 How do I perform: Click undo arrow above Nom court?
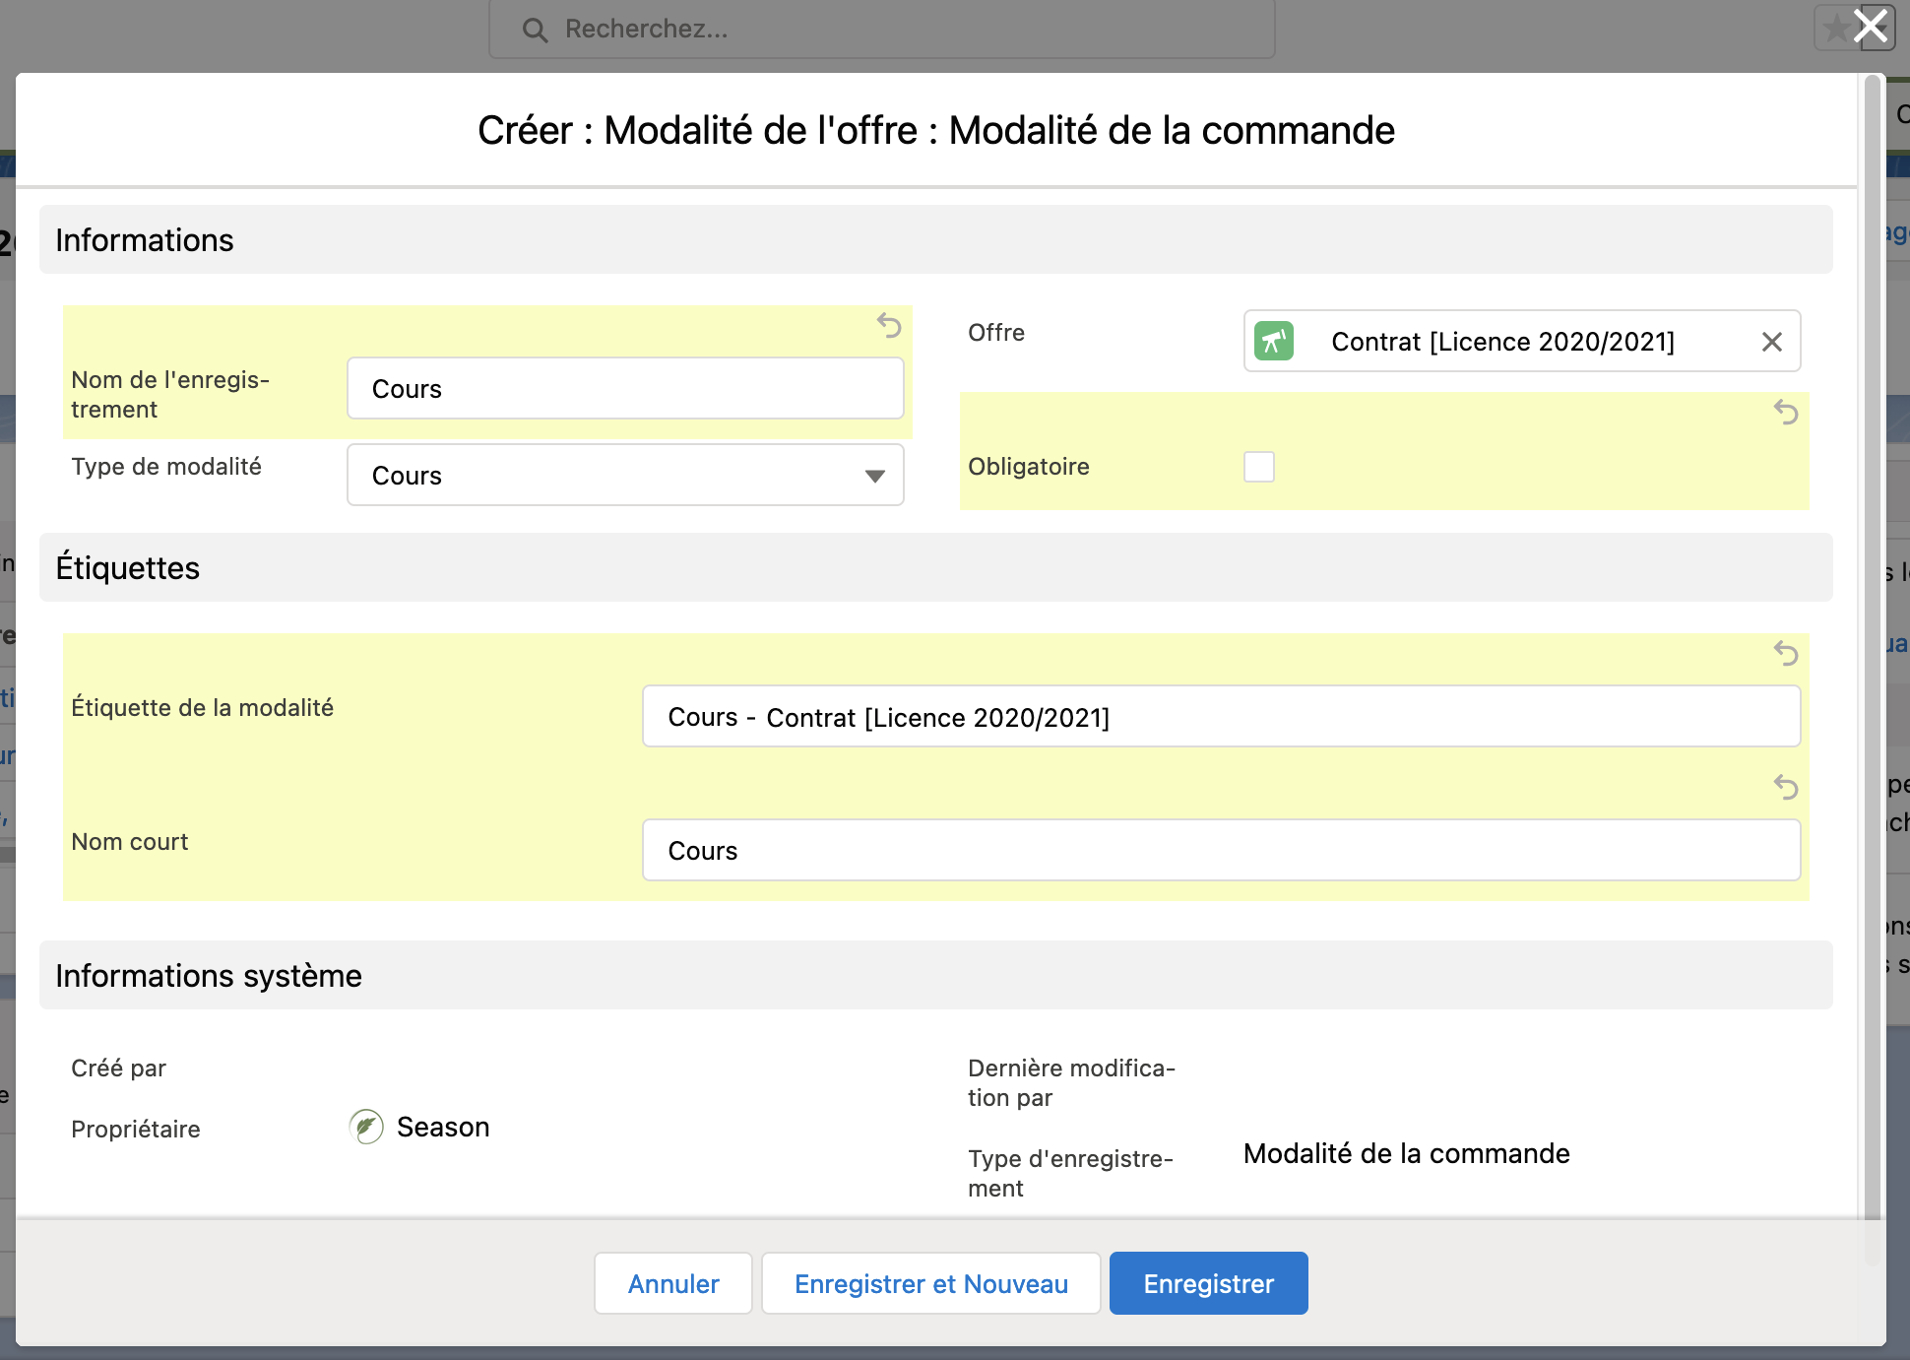pyautogui.click(x=1786, y=787)
